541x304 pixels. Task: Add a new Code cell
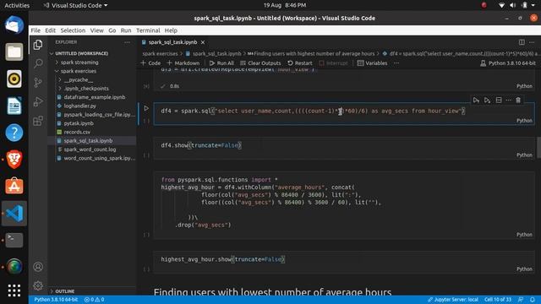coord(150,63)
